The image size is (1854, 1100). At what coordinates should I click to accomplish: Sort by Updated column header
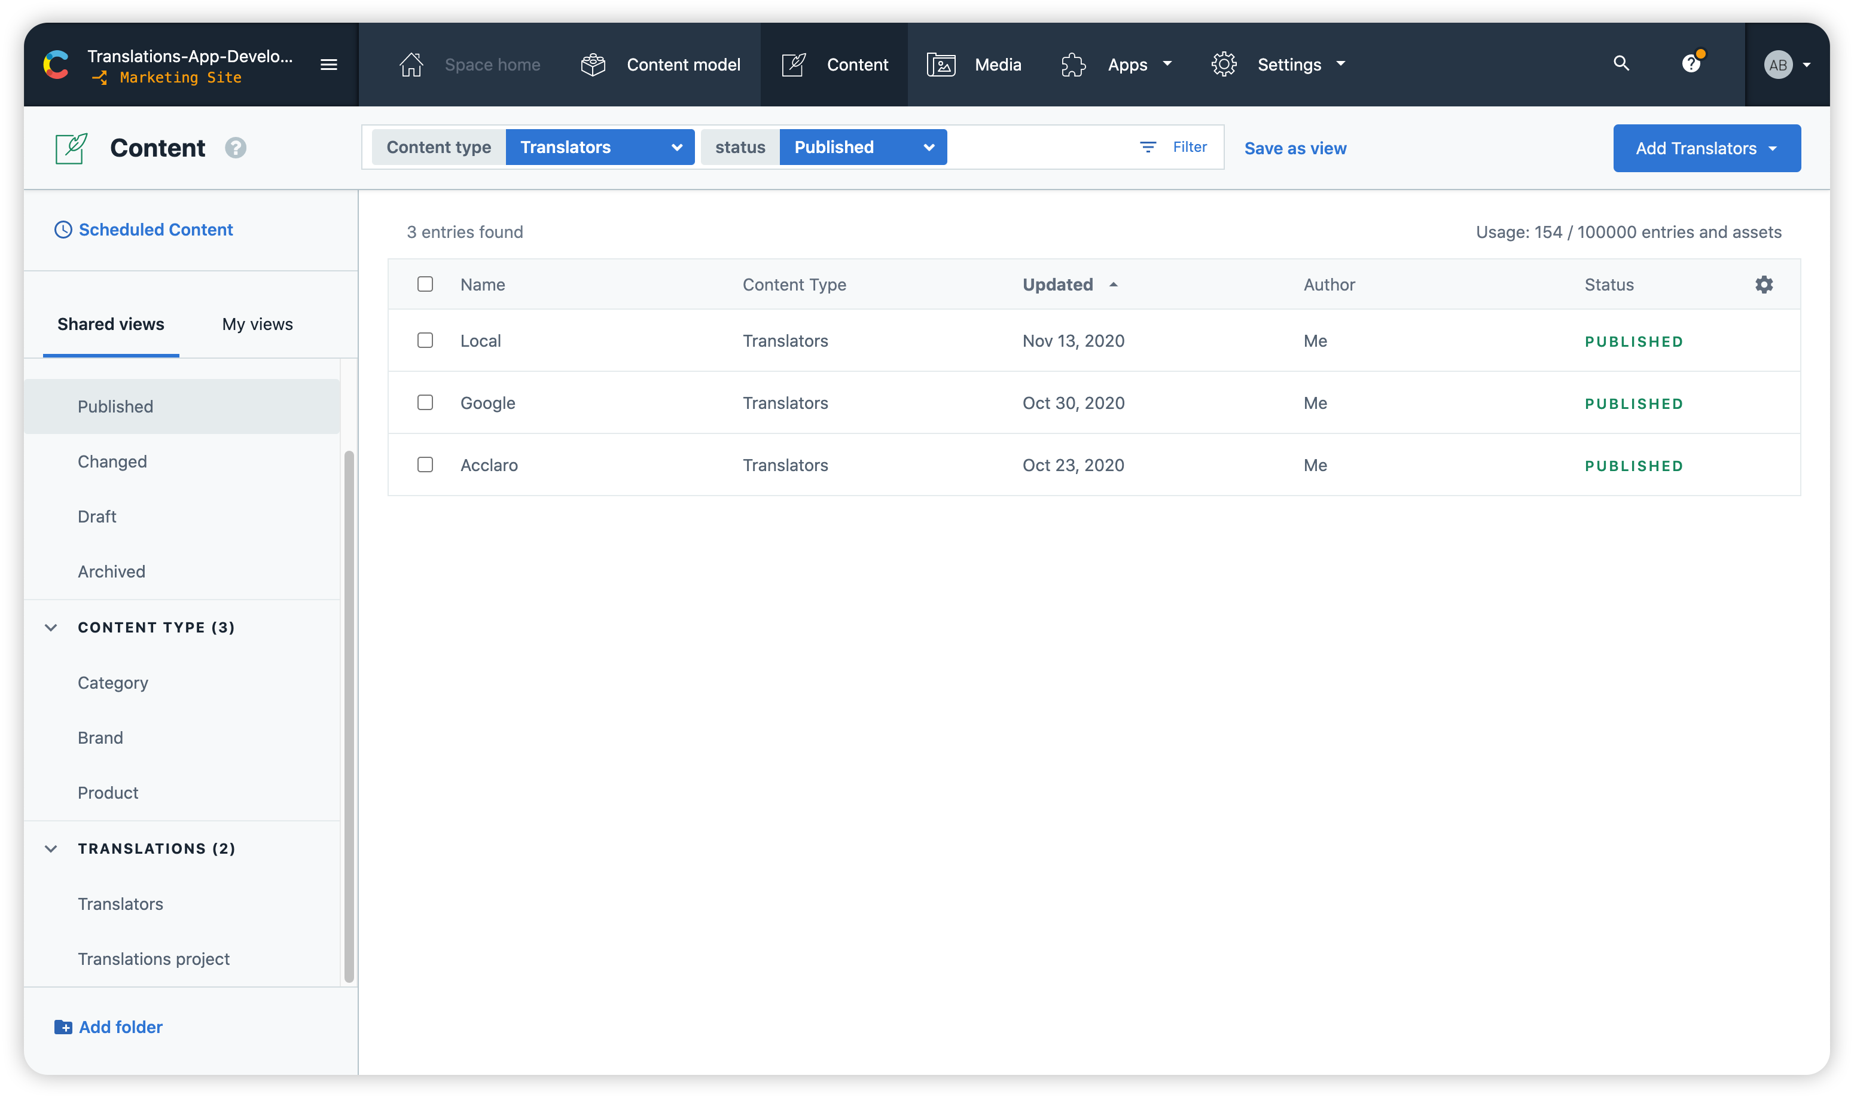(x=1058, y=285)
